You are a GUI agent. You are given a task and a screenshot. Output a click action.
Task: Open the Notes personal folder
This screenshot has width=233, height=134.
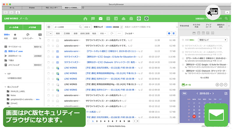pyautogui.click(x=13, y=95)
